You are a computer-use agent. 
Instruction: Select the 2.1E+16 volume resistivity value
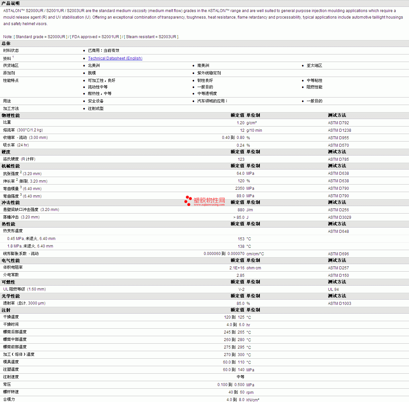[237, 268]
